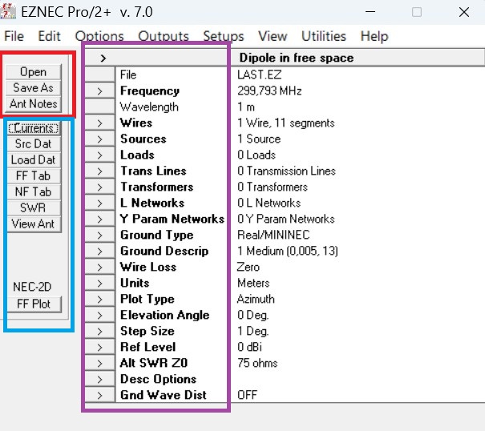
Task: Expand the Plot Type arrow button
Action: pyautogui.click(x=99, y=300)
